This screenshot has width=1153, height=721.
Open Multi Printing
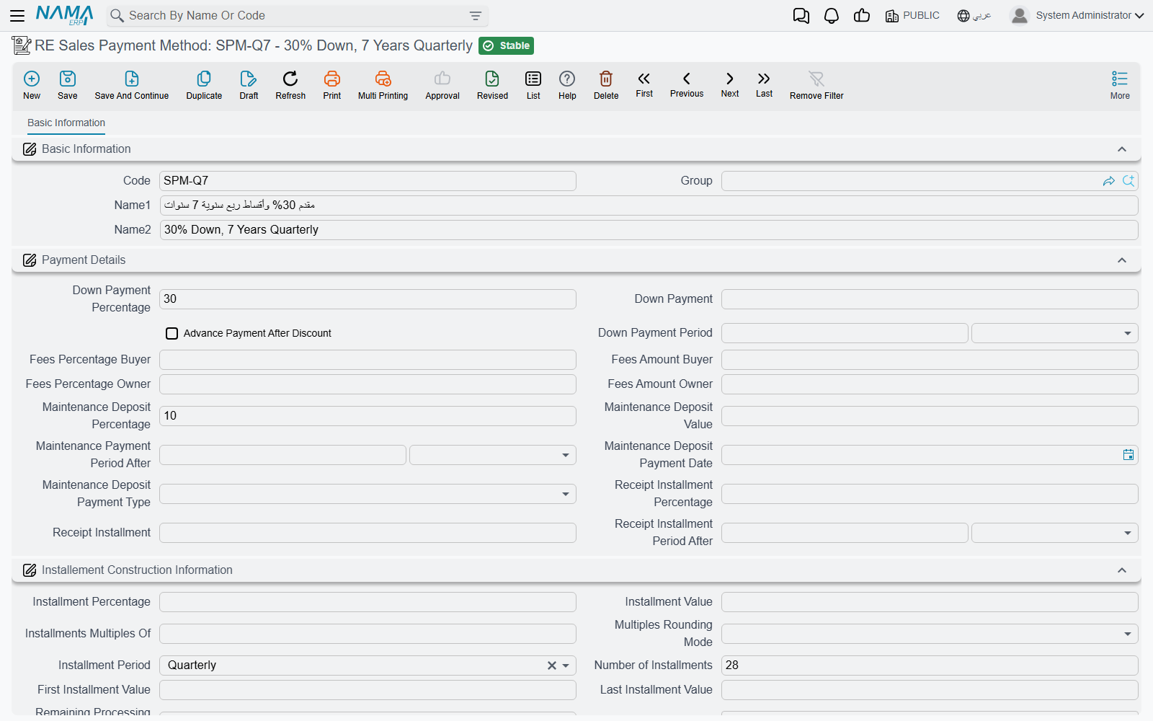[x=383, y=85]
